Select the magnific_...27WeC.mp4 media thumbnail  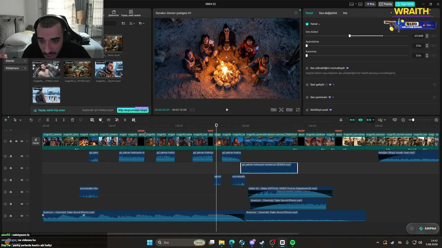point(46,69)
